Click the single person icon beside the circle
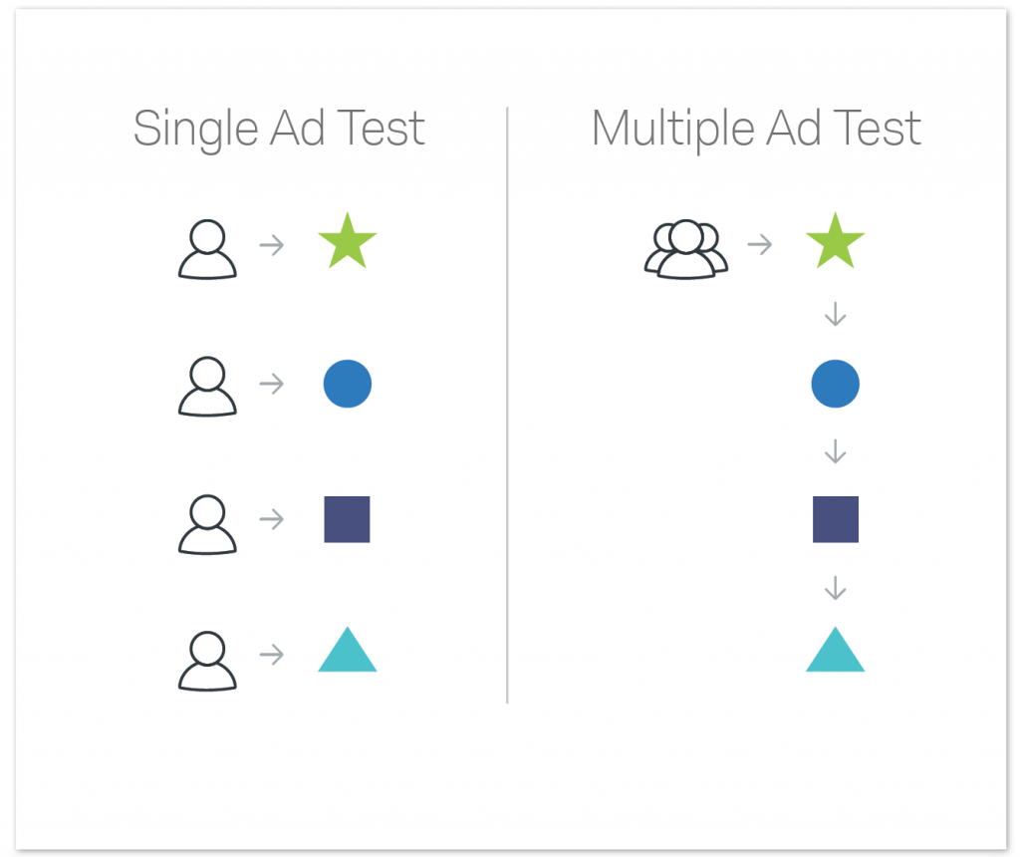1020x857 pixels. (207, 387)
